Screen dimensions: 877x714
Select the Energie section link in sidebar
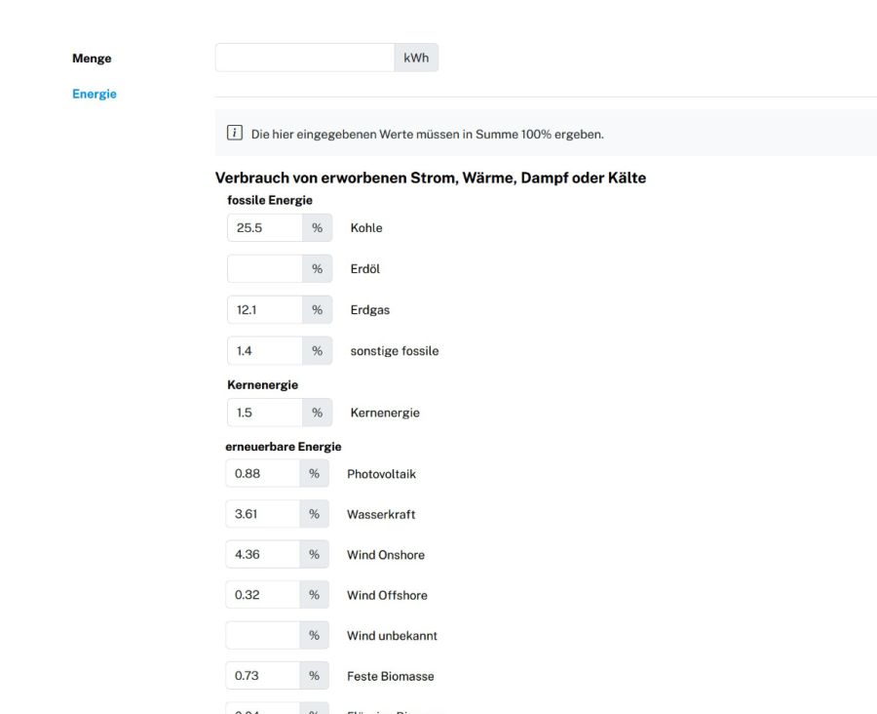click(x=95, y=94)
